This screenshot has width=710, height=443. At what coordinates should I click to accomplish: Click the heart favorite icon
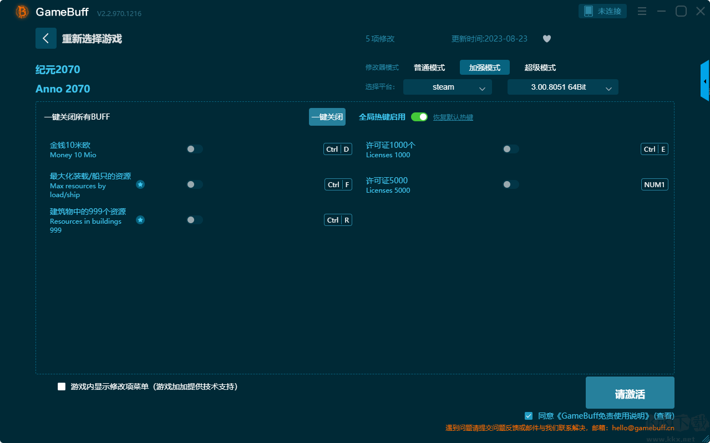coord(546,39)
